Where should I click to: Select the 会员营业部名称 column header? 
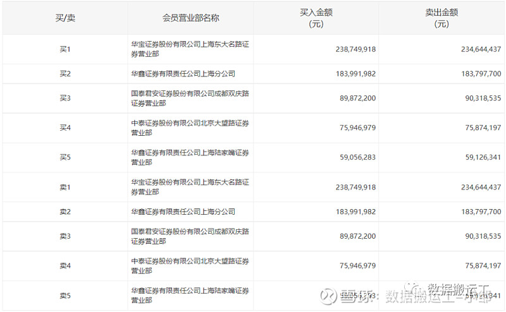click(190, 18)
